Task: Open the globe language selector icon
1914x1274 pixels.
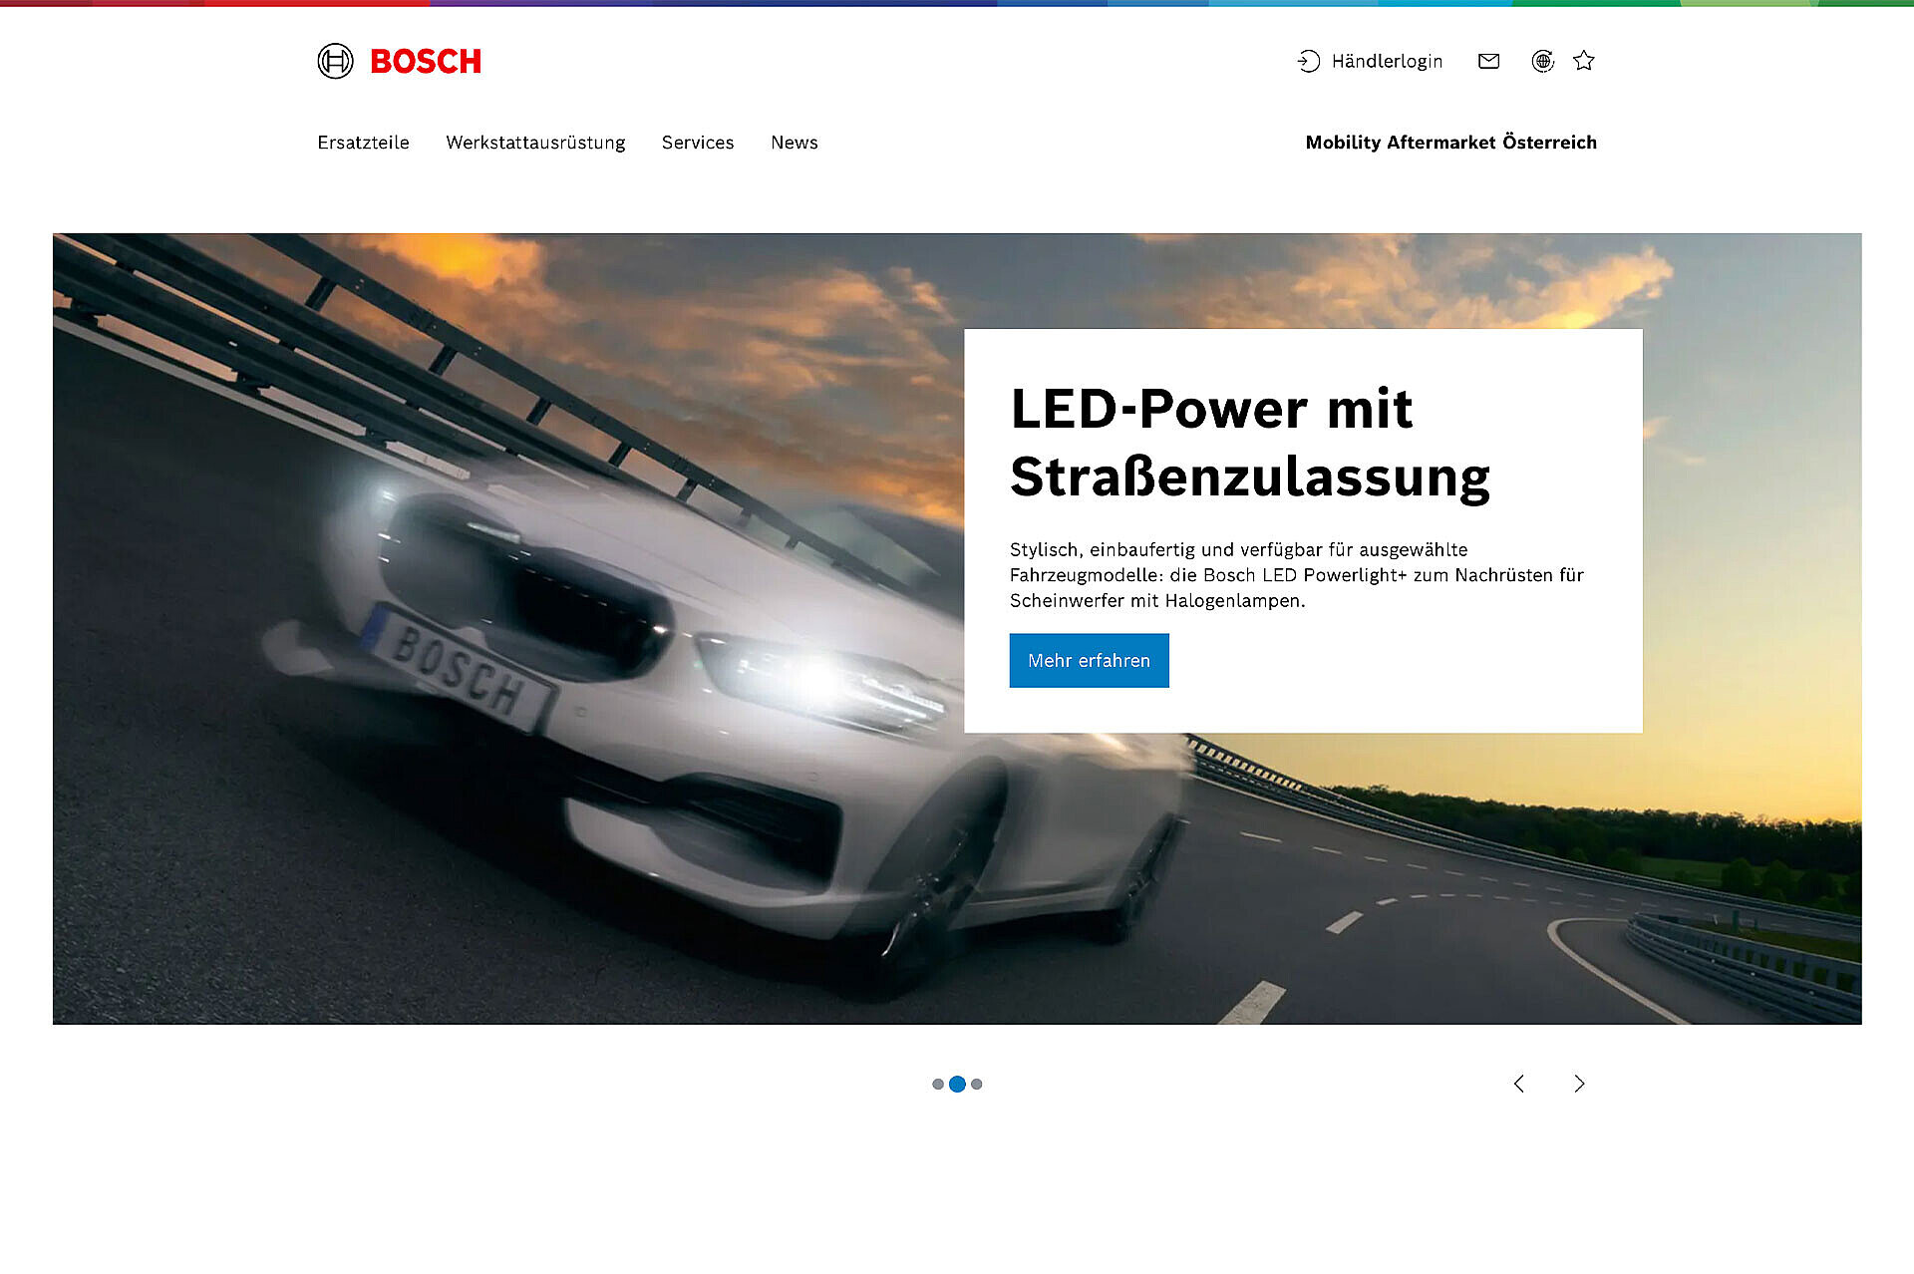Action: tap(1542, 61)
